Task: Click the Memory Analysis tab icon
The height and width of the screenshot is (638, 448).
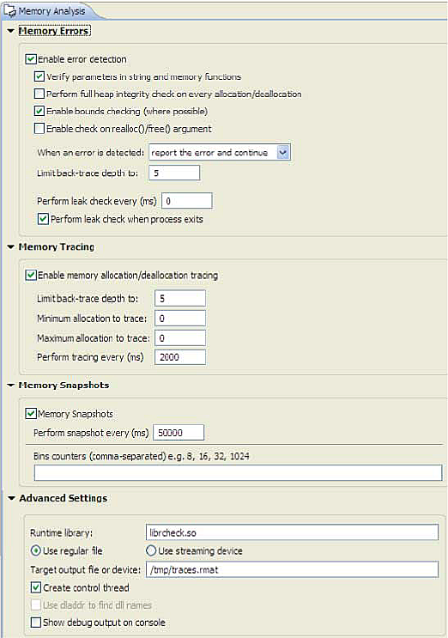Action: click(10, 11)
